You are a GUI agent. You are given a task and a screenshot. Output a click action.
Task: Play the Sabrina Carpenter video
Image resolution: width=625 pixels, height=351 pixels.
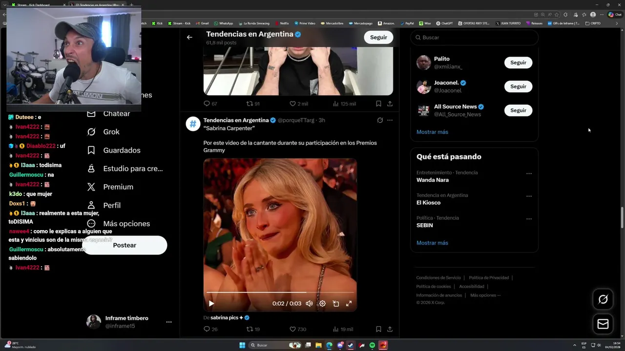pos(211,303)
